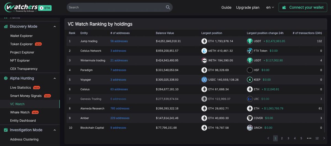The width and height of the screenshot is (331, 146).
Task: Click the Alameda Research entity name
Action: point(92,108)
